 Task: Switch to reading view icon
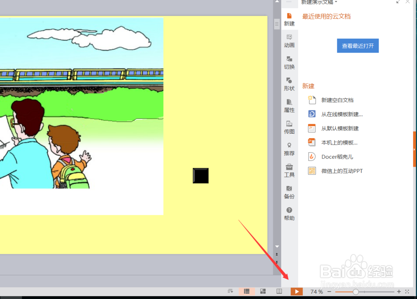coord(279,291)
